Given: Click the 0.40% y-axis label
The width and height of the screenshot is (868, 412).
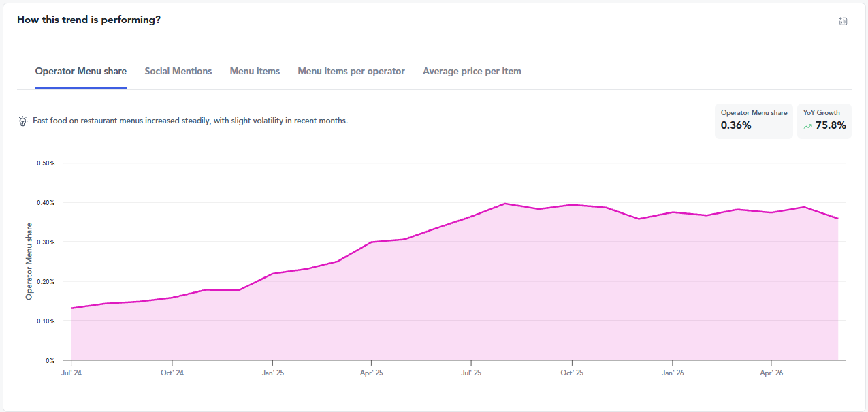Looking at the screenshot, I should tap(46, 203).
